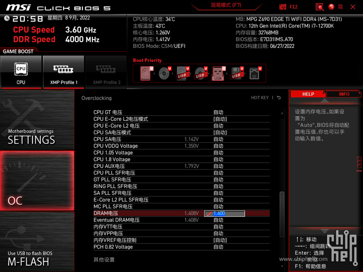Click the help panel bottom collapse handle
Image resolution: width=363 pixels, height=272 pixels.
324,231
